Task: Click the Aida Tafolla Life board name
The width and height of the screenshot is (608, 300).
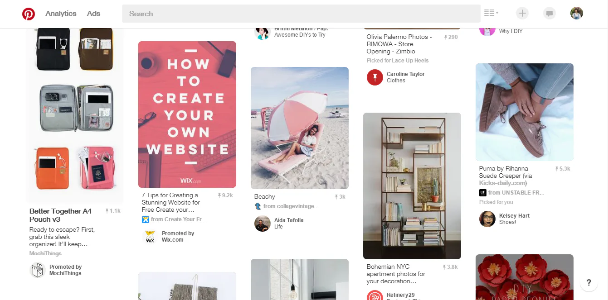Action: [278, 227]
